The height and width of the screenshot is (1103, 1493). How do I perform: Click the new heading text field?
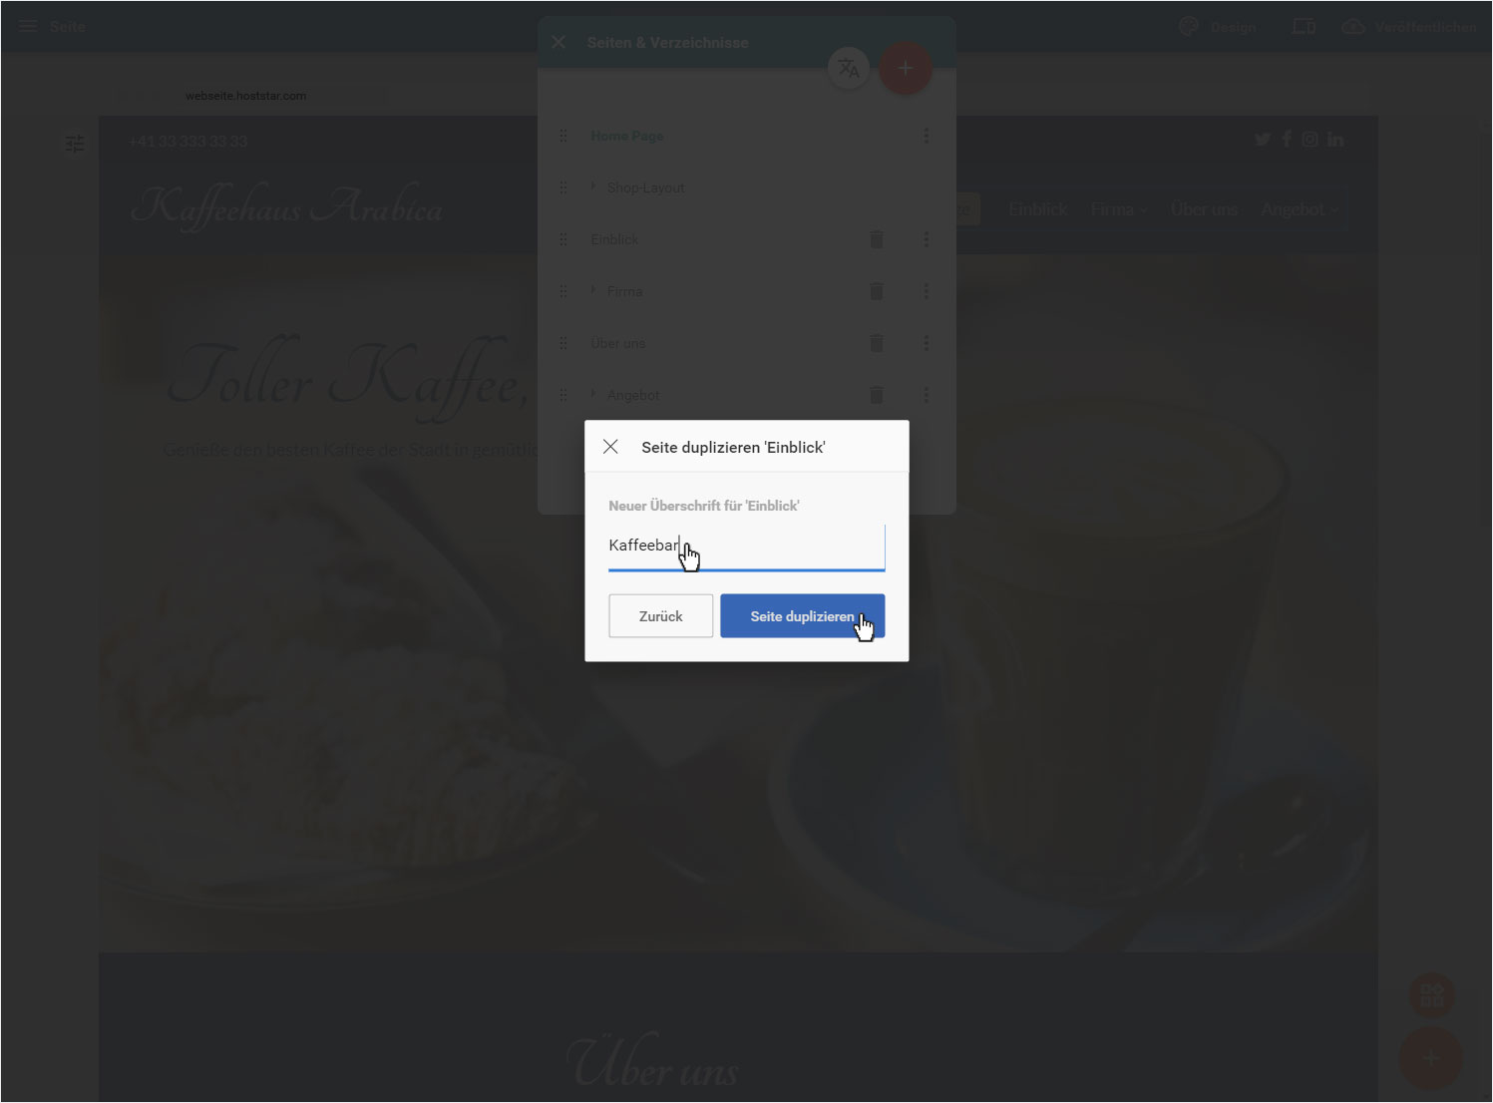click(x=747, y=547)
